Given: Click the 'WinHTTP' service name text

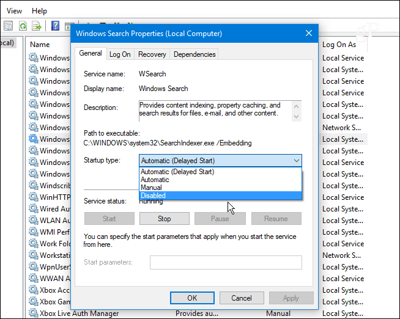Looking at the screenshot, I should point(55,197).
